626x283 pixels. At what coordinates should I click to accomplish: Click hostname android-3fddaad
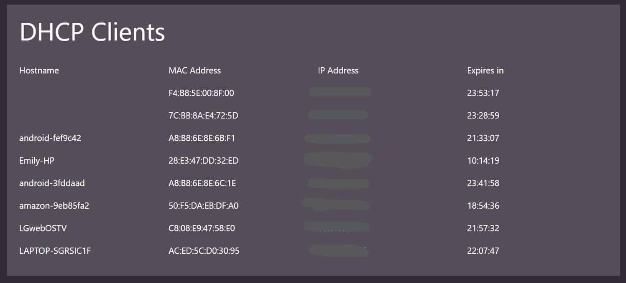tap(52, 183)
